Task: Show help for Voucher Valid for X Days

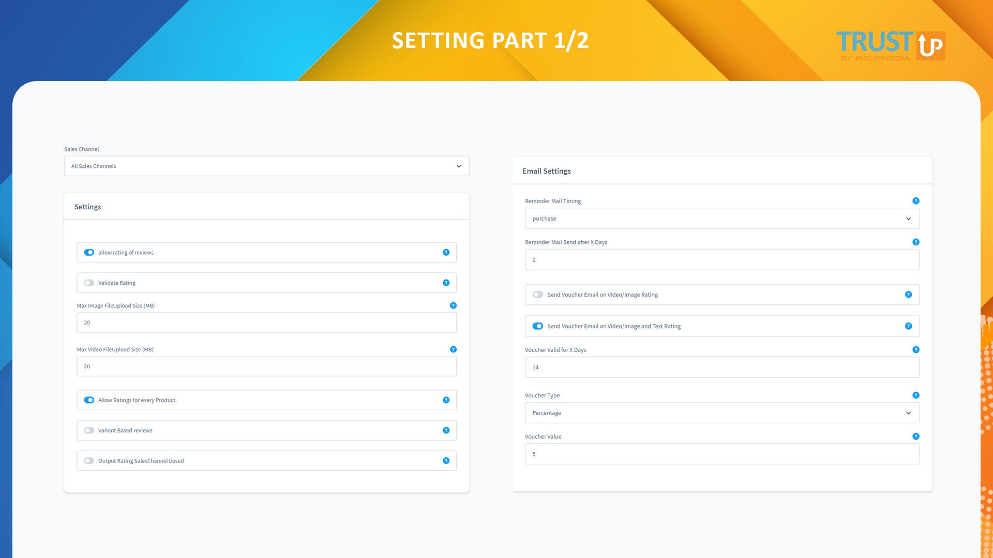Action: coord(915,350)
